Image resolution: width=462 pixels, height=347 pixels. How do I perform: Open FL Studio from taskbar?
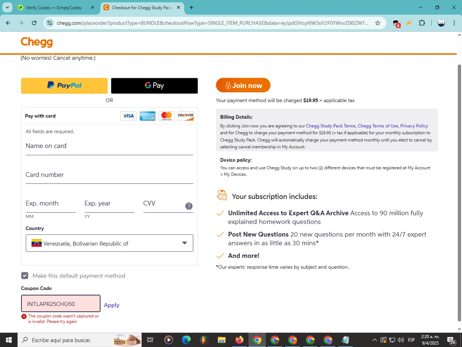(204, 340)
